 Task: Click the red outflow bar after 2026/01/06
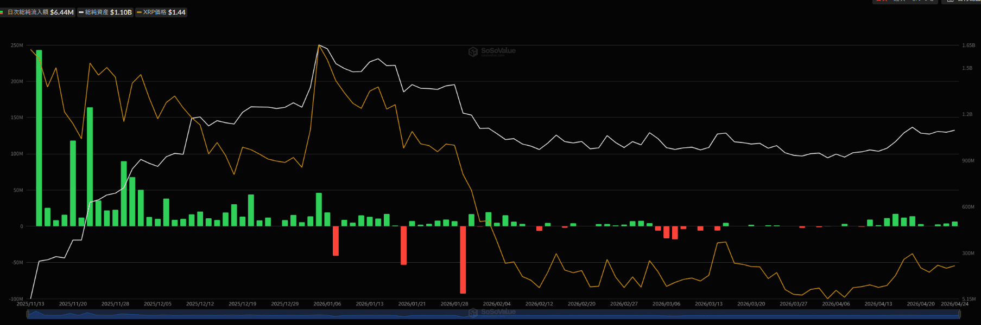pos(336,240)
